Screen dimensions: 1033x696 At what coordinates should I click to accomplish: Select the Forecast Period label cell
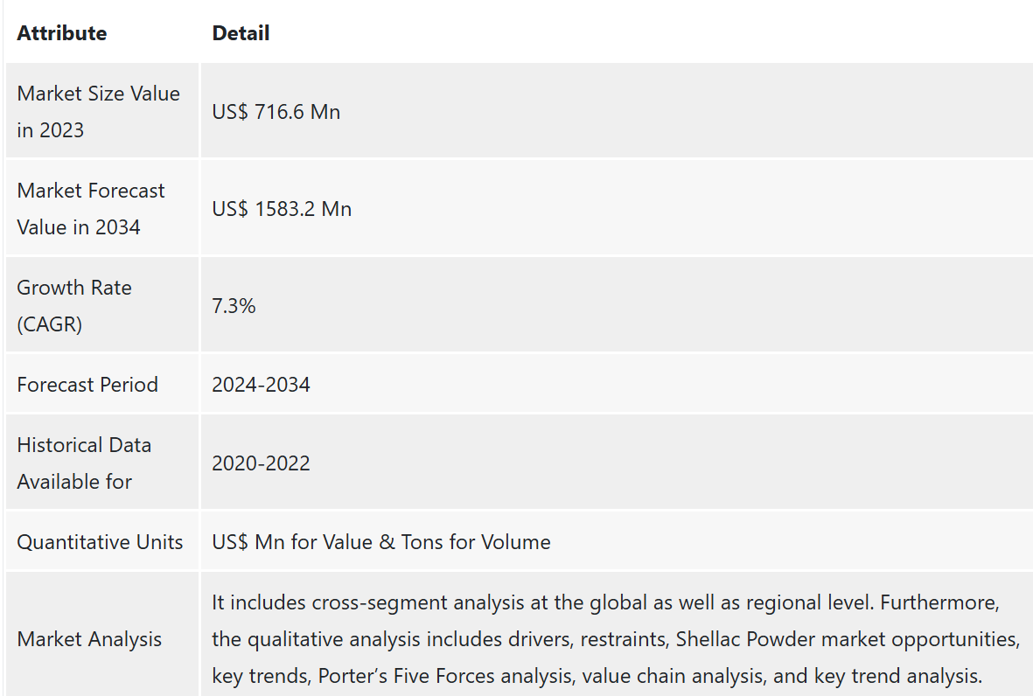(102, 385)
